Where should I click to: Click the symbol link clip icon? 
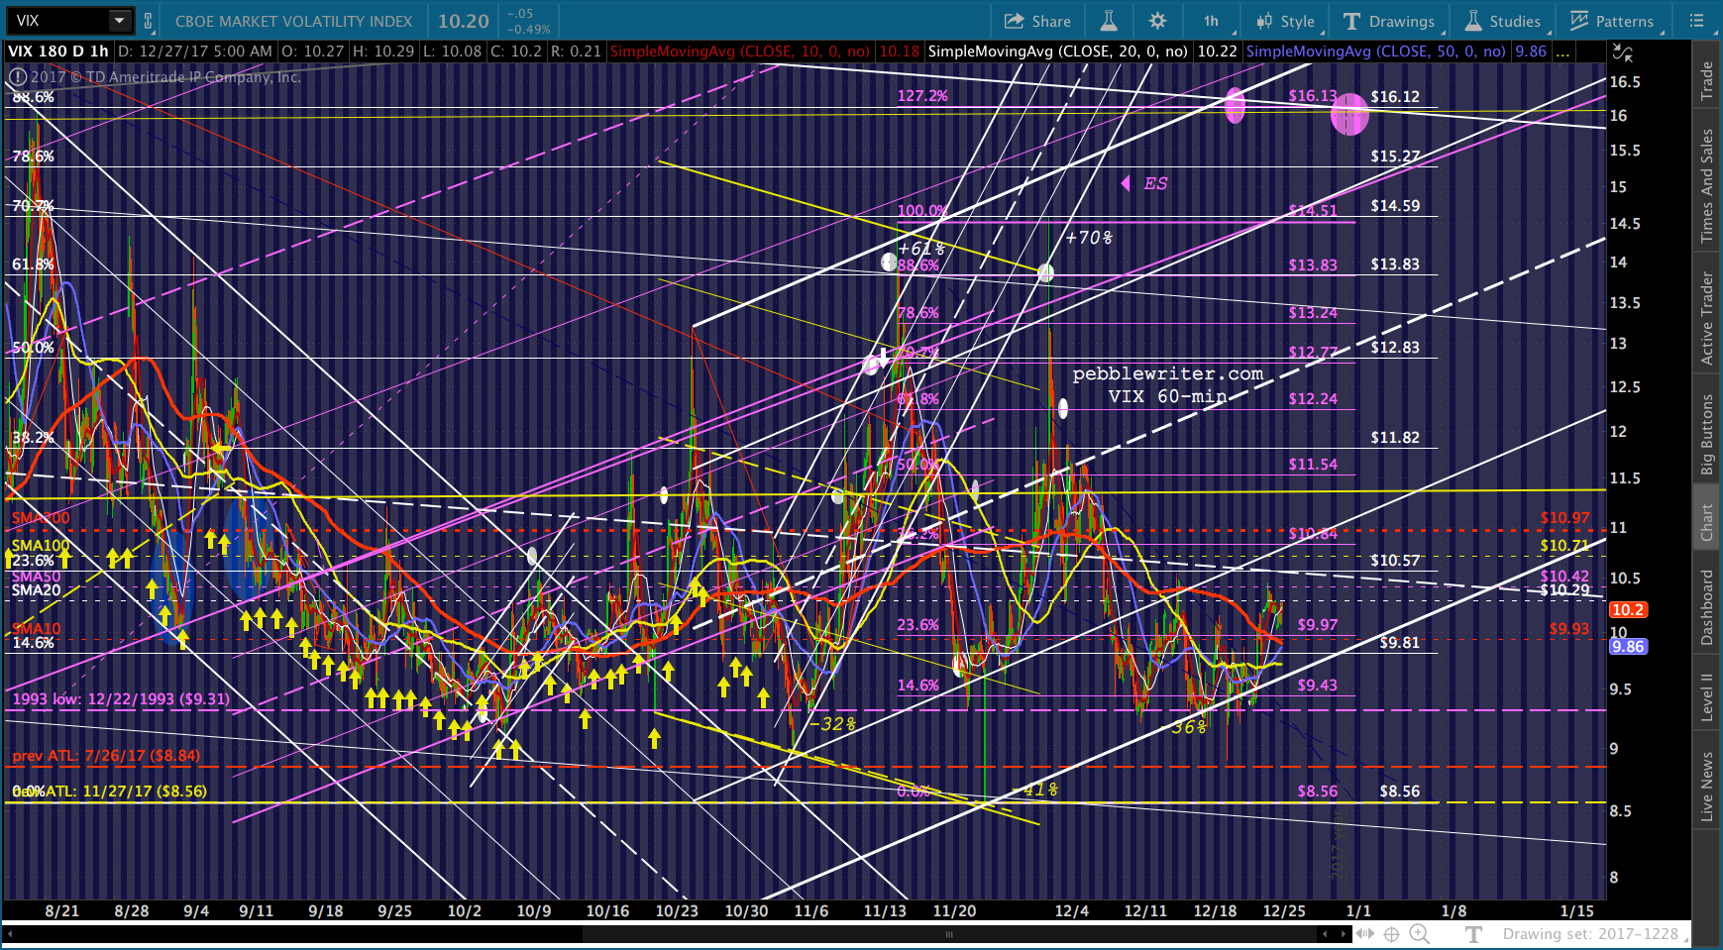149,21
